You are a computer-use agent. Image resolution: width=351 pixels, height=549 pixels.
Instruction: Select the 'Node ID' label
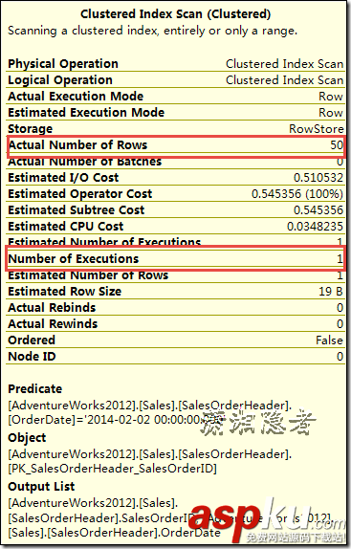point(32,357)
